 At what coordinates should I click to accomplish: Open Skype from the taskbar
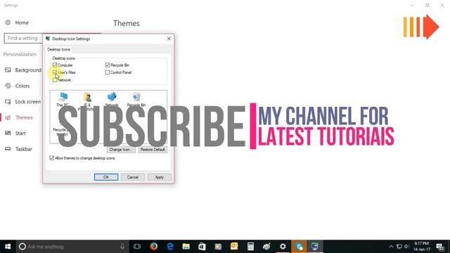(x=299, y=247)
